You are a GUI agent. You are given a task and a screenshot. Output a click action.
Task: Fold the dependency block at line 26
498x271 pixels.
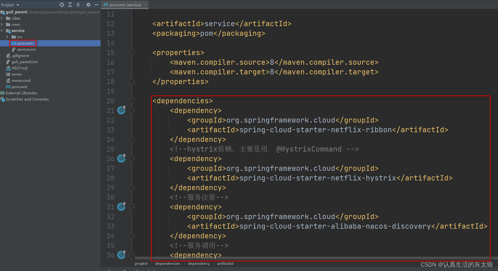132,159
